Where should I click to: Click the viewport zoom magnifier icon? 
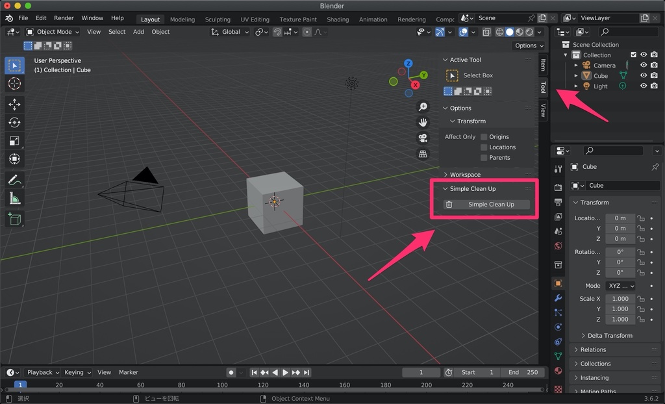tap(423, 107)
